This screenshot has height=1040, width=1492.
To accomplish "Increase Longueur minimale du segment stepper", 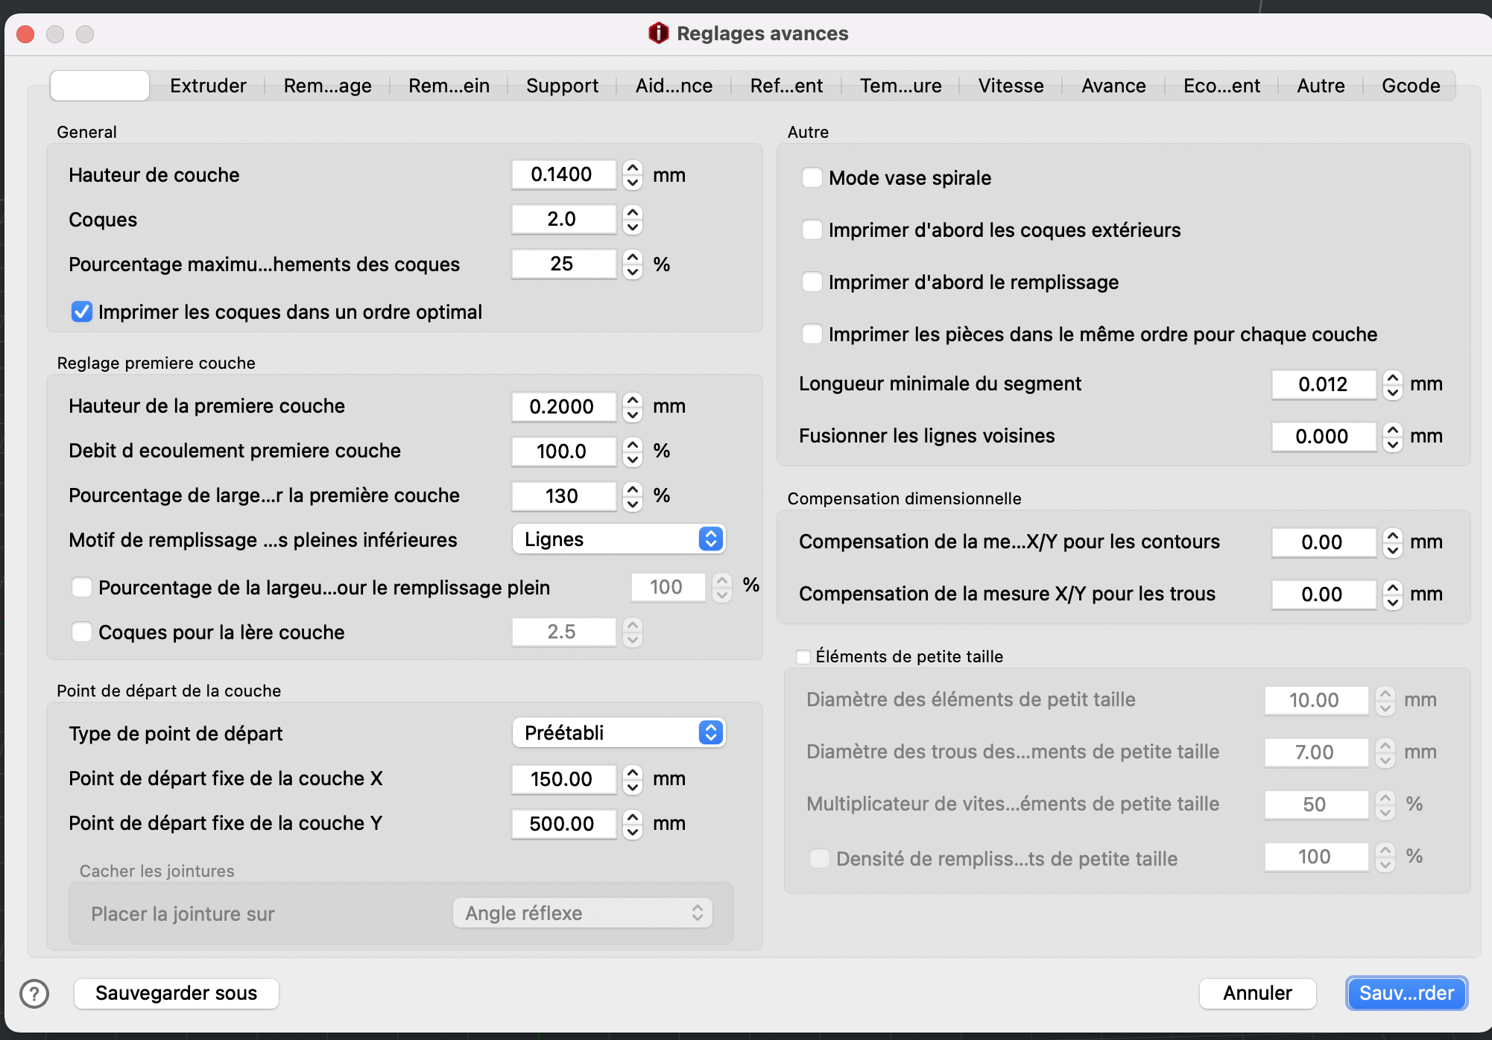I will tap(1392, 378).
